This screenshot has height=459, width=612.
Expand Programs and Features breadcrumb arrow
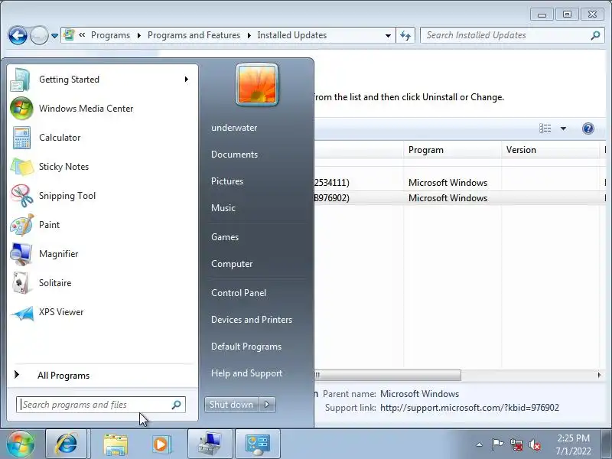[x=249, y=35]
